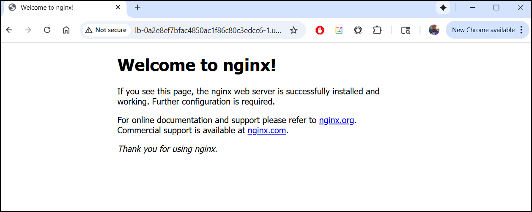Viewport: 532px width, 212px height.
Task: Visit the nginx.com commercial support link
Action: pos(267,130)
